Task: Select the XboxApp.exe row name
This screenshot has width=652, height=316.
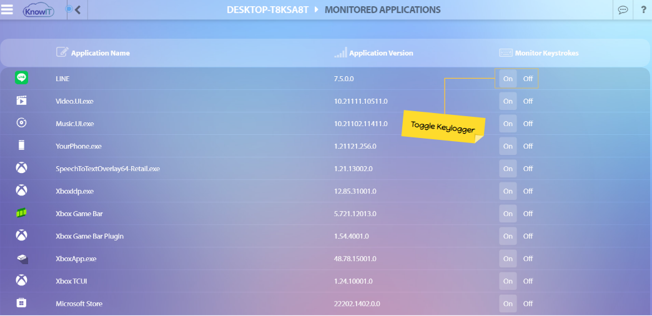Action: pos(76,259)
